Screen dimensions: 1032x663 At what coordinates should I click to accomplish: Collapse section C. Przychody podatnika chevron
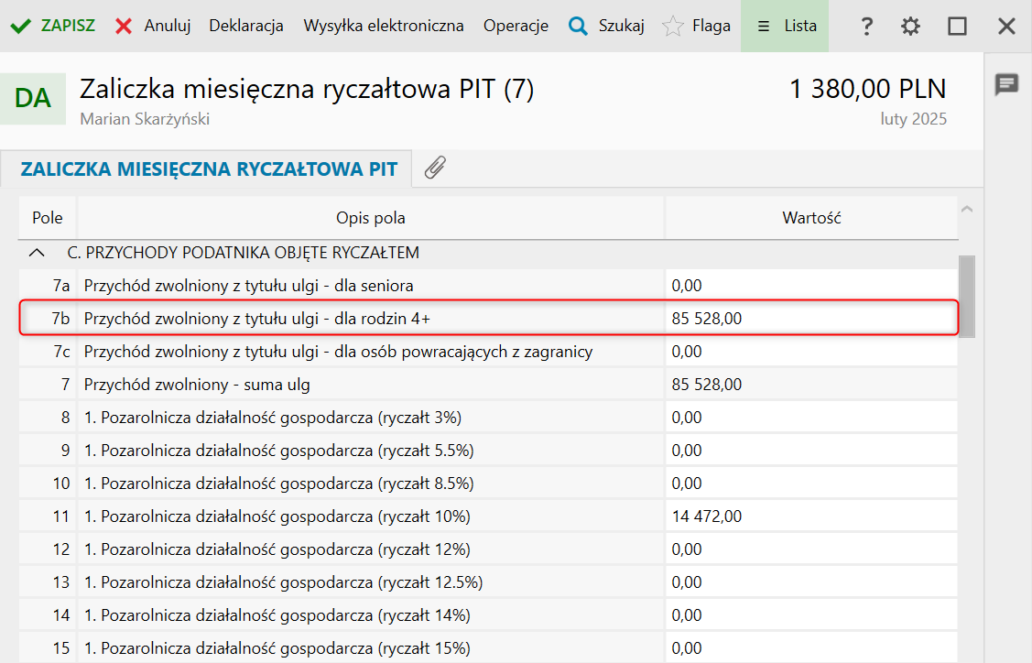37,252
